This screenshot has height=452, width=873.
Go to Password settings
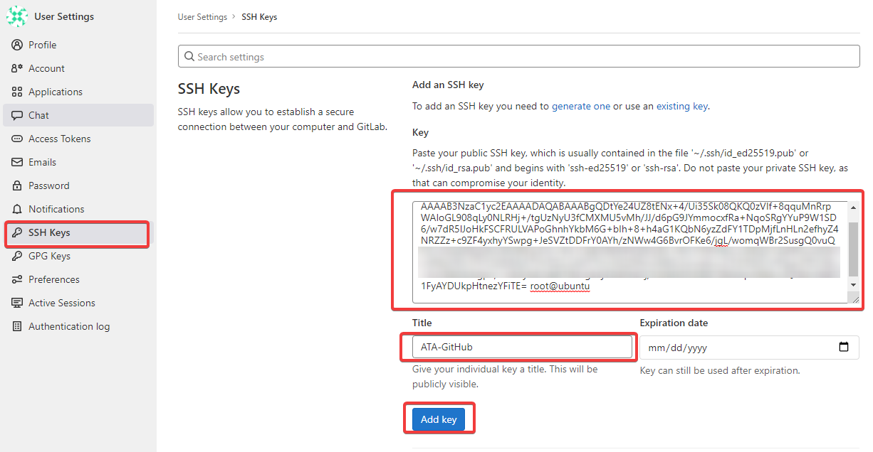[78, 185]
